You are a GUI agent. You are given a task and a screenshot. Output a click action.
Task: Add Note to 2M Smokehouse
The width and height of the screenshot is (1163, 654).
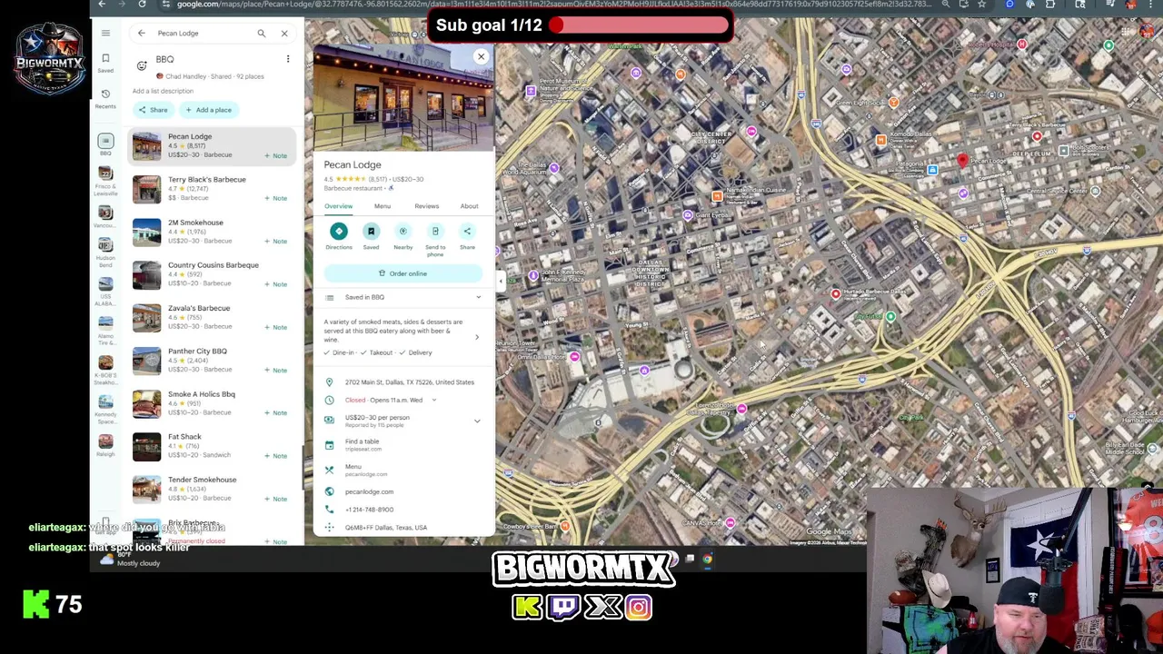(x=276, y=241)
